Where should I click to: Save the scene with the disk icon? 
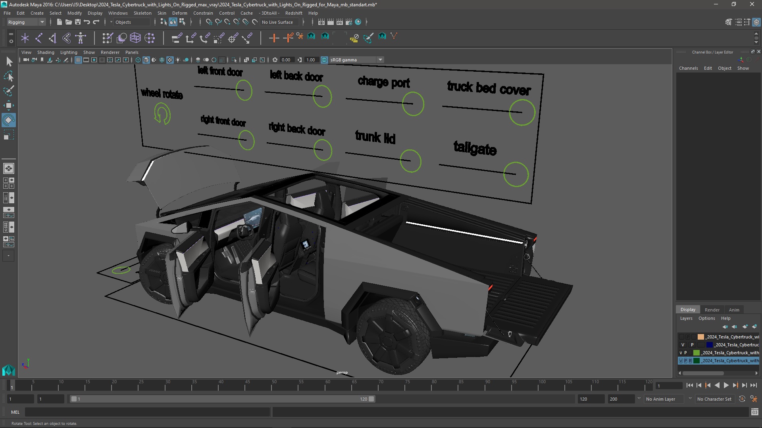[x=78, y=22]
